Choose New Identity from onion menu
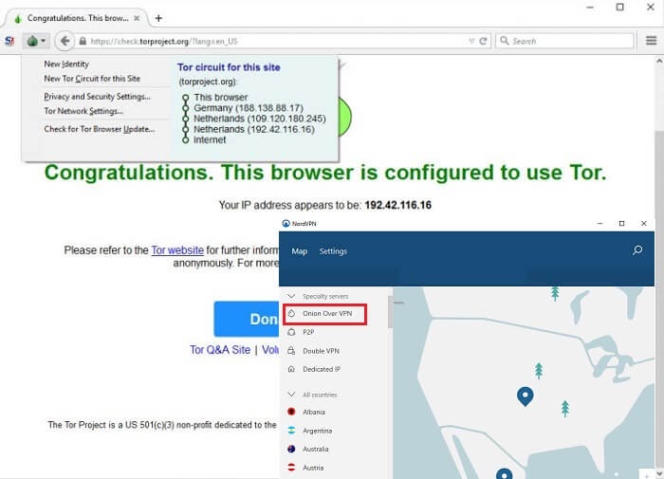Image resolution: width=664 pixels, height=479 pixels. pyautogui.click(x=66, y=64)
